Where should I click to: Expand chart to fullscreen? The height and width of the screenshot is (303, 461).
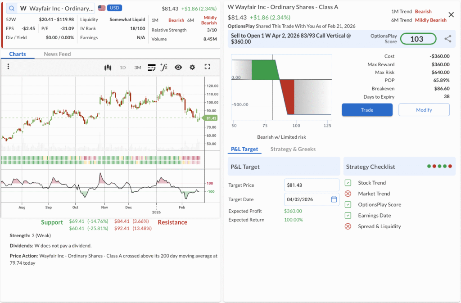[207, 67]
